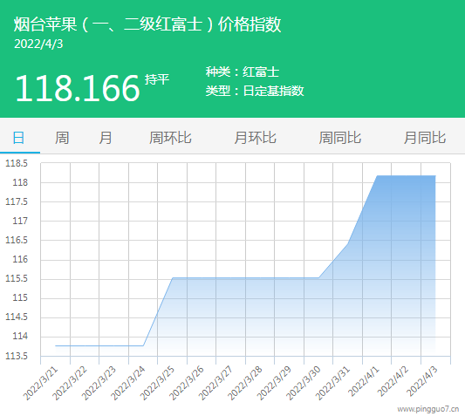Switch to the 月环比 tab
The width and height of the screenshot is (465, 416).
[255, 138]
